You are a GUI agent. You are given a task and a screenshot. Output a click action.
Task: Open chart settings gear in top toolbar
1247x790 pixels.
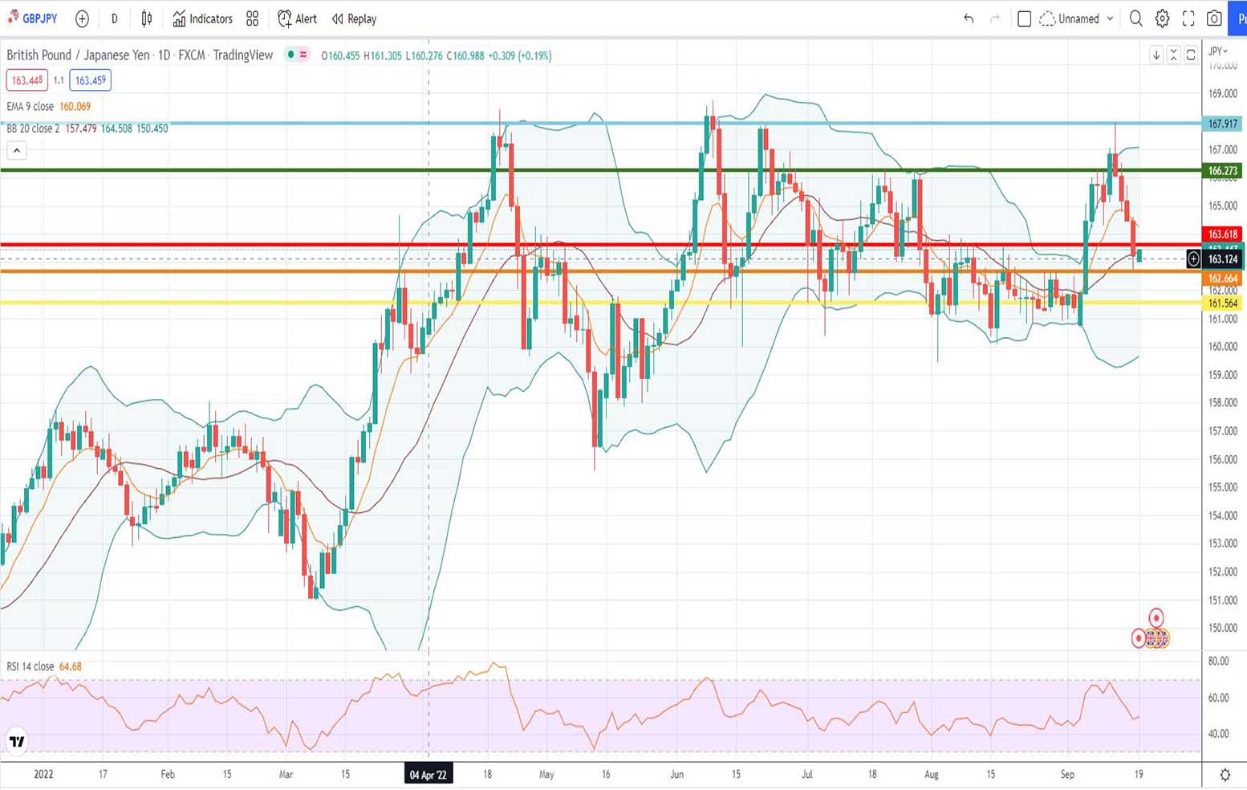[x=1162, y=18]
